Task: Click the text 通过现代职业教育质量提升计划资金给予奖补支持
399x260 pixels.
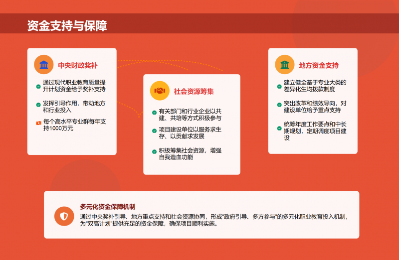Action: point(74,86)
